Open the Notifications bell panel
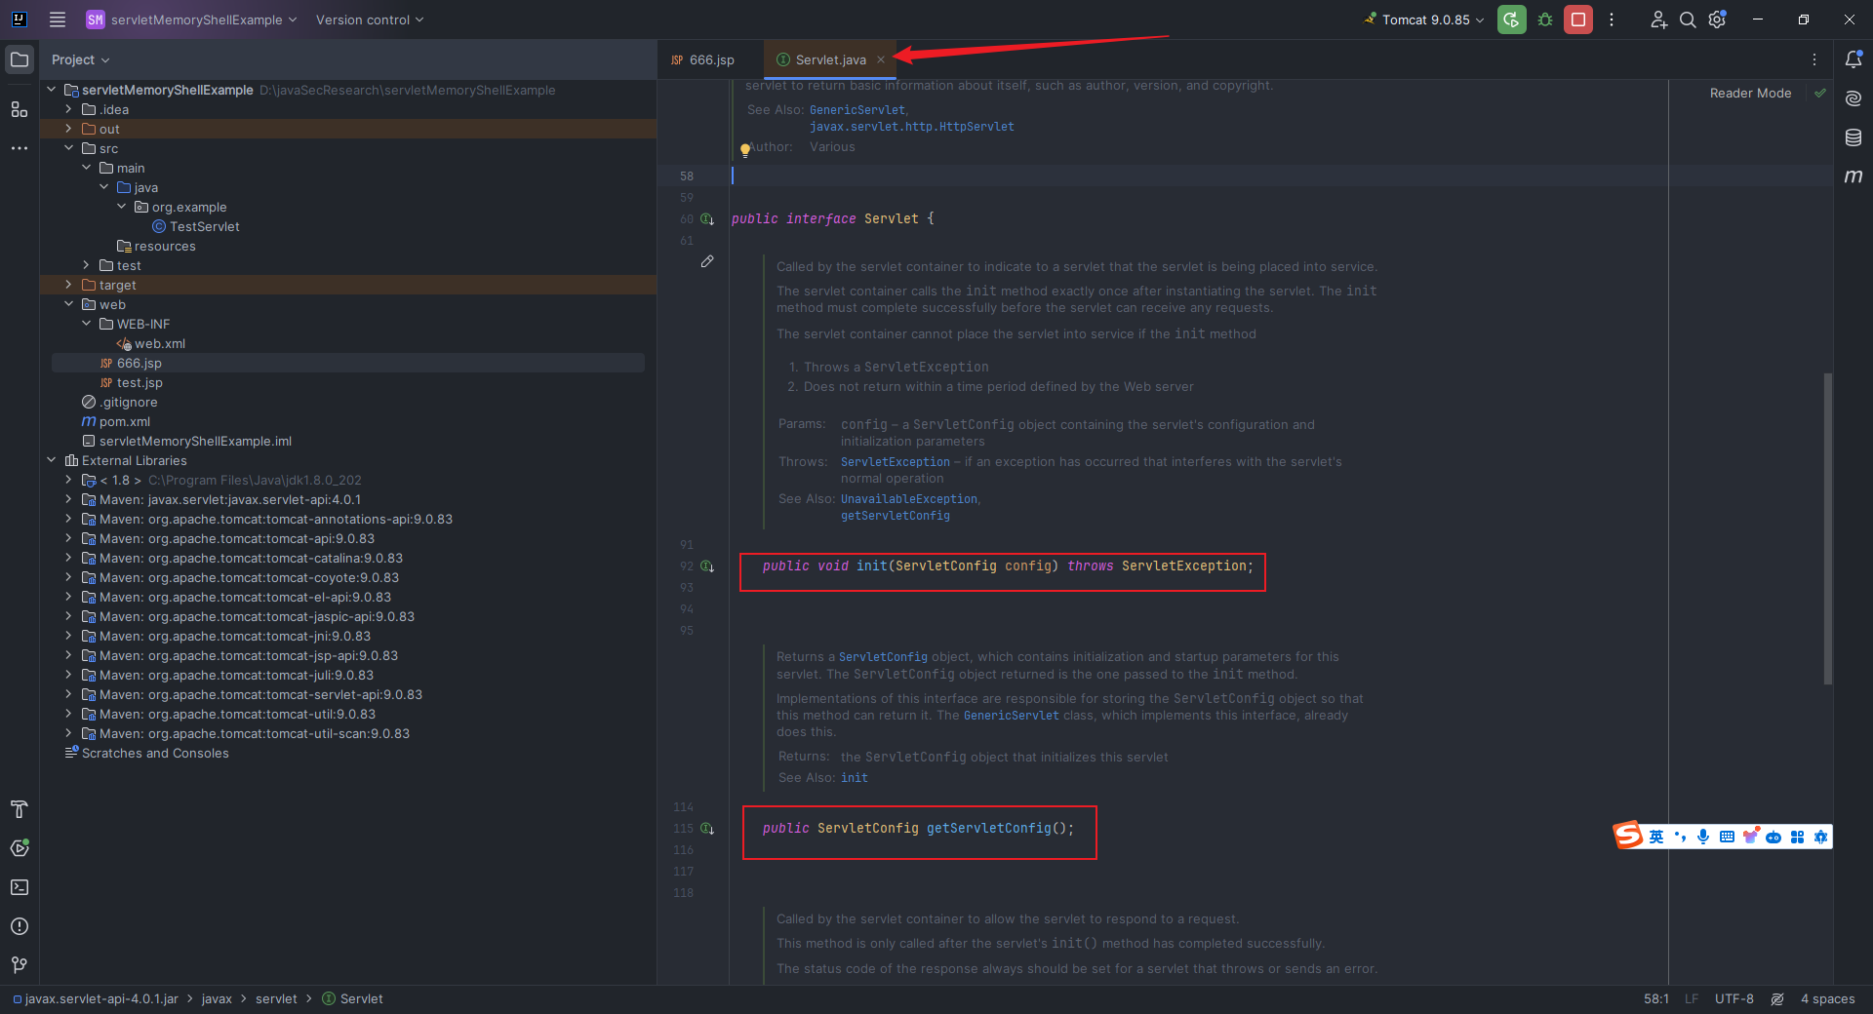 (x=1853, y=59)
